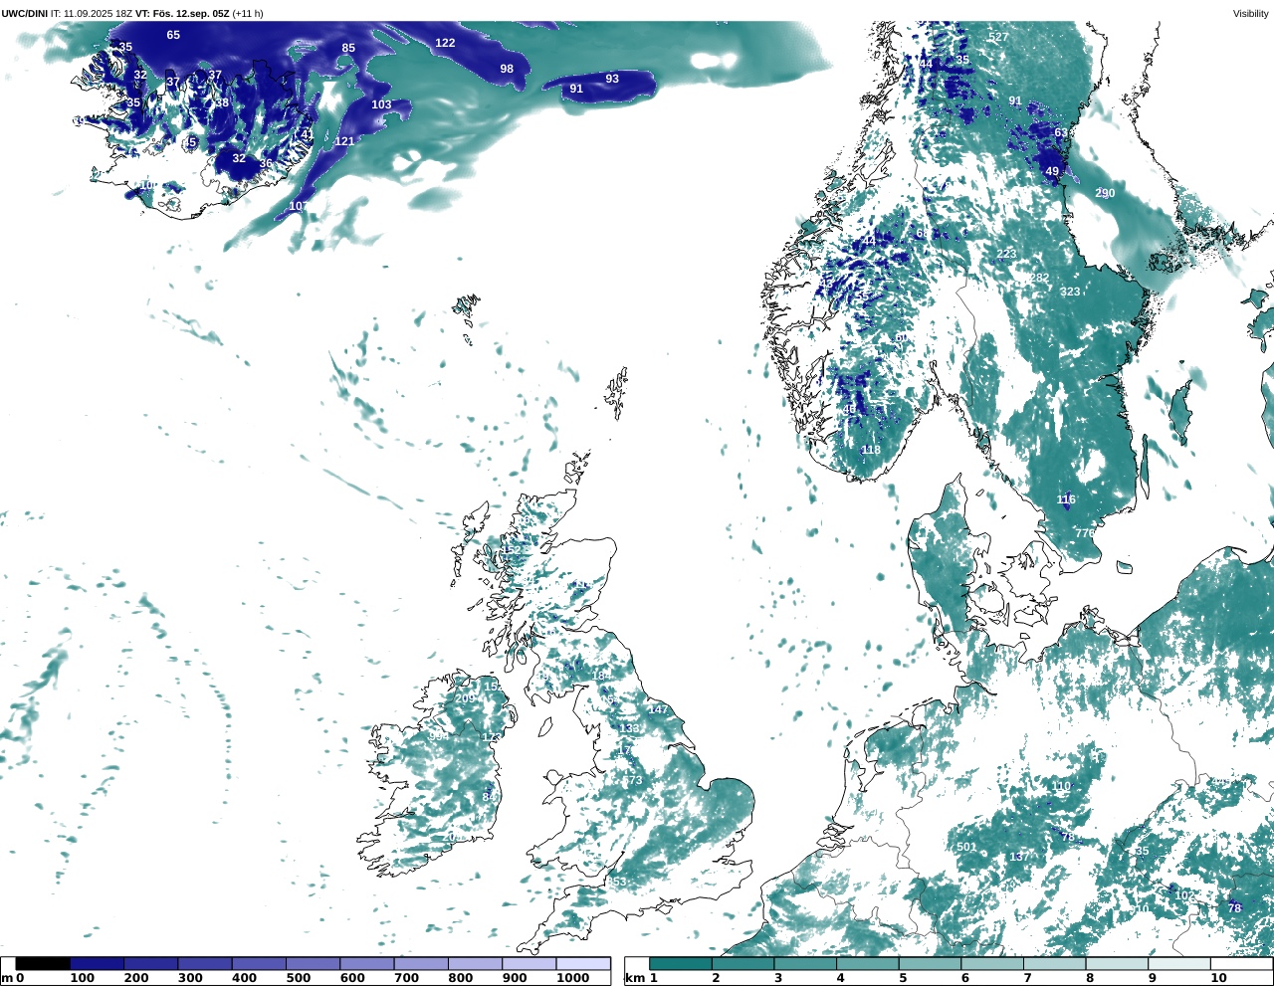Click the '10' tick on the km legend
Image resolution: width=1274 pixels, height=986 pixels.
tap(1218, 978)
